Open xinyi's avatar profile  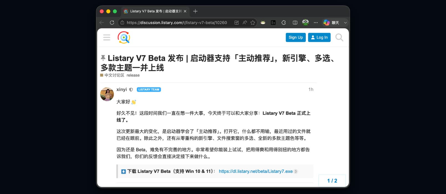[107, 94]
